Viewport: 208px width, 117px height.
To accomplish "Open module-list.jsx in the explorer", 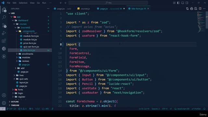I will tap(30, 40).
